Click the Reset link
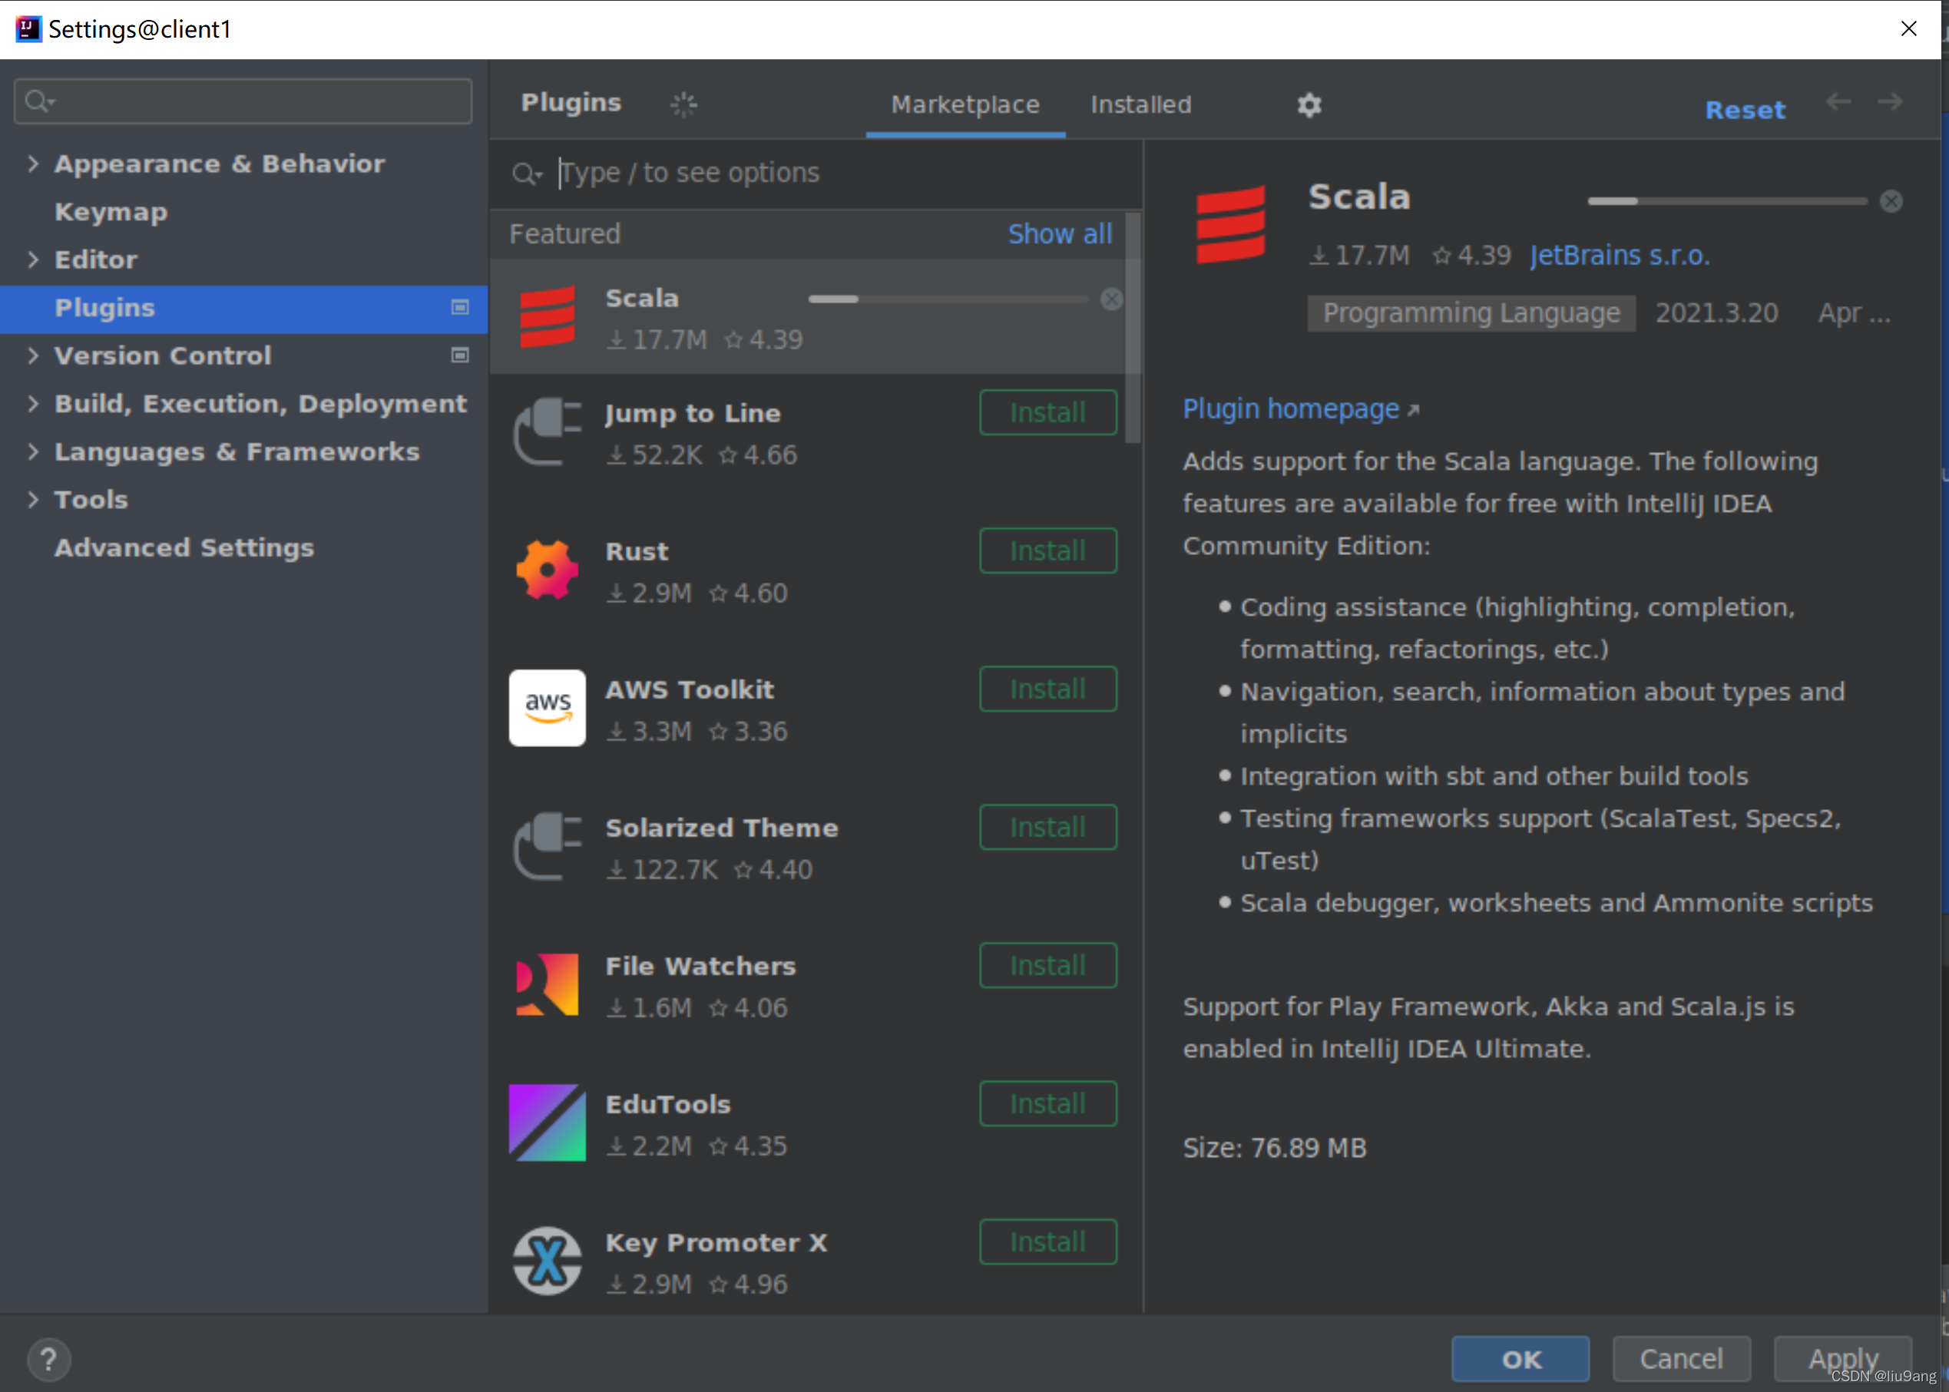The height and width of the screenshot is (1392, 1949). click(x=1745, y=110)
